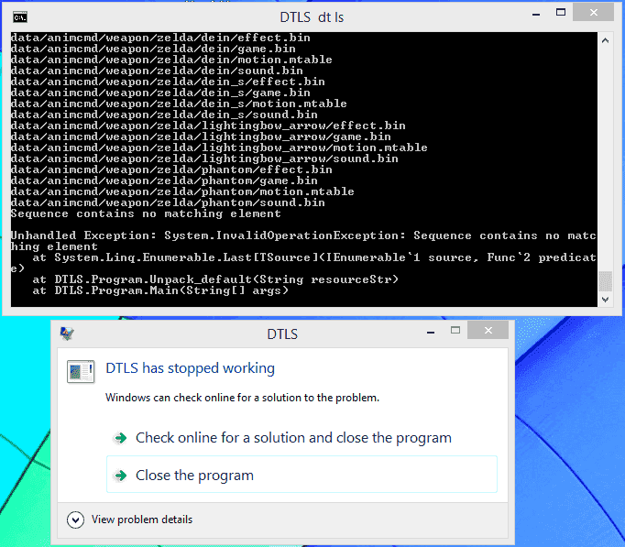Click text Windows can check online for a solution

click(242, 398)
